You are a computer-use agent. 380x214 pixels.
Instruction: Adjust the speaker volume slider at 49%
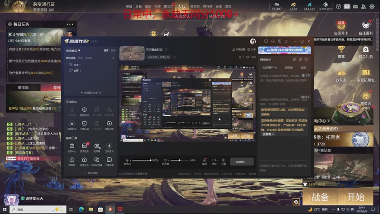point(180,160)
